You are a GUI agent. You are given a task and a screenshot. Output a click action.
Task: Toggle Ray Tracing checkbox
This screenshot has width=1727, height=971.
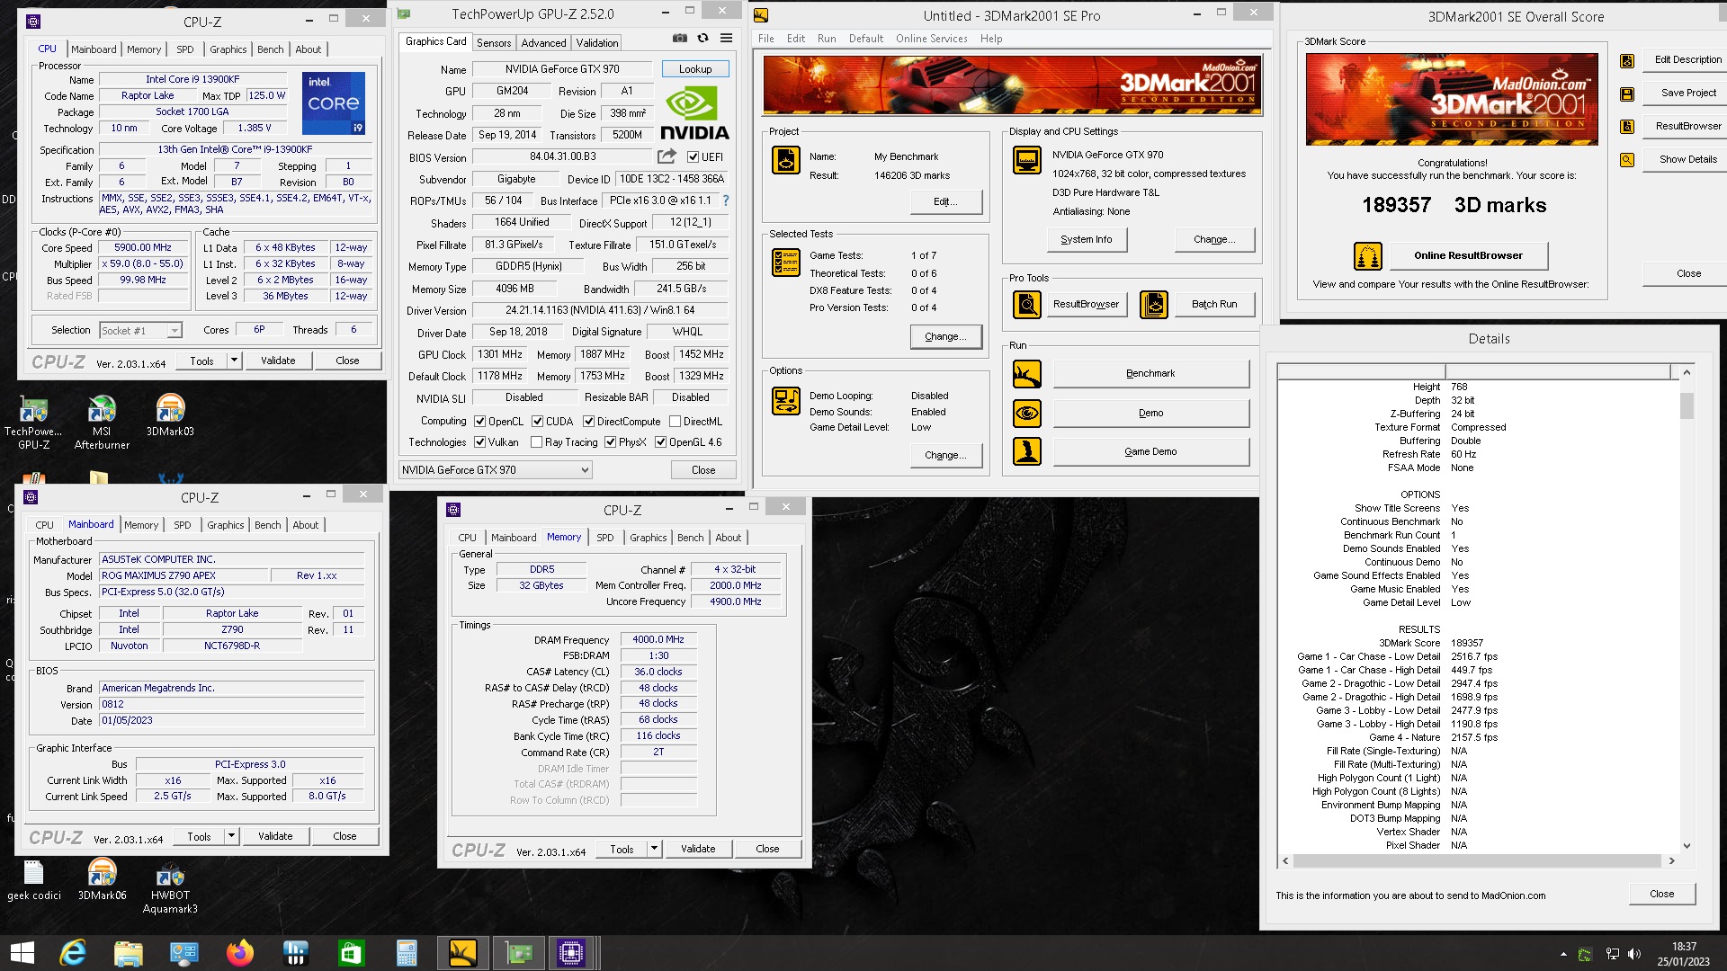(x=536, y=441)
